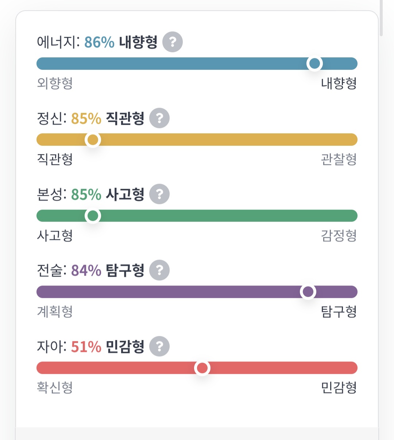Click the help icon next to 내향형

[x=172, y=42]
